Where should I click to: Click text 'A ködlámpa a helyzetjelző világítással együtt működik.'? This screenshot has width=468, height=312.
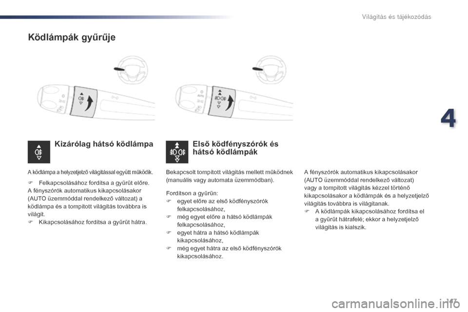pyautogui.click(x=90, y=172)
